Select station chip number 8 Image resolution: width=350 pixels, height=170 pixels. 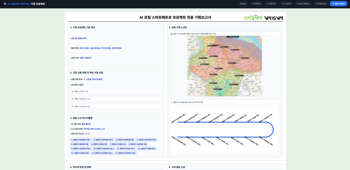[138, 144]
